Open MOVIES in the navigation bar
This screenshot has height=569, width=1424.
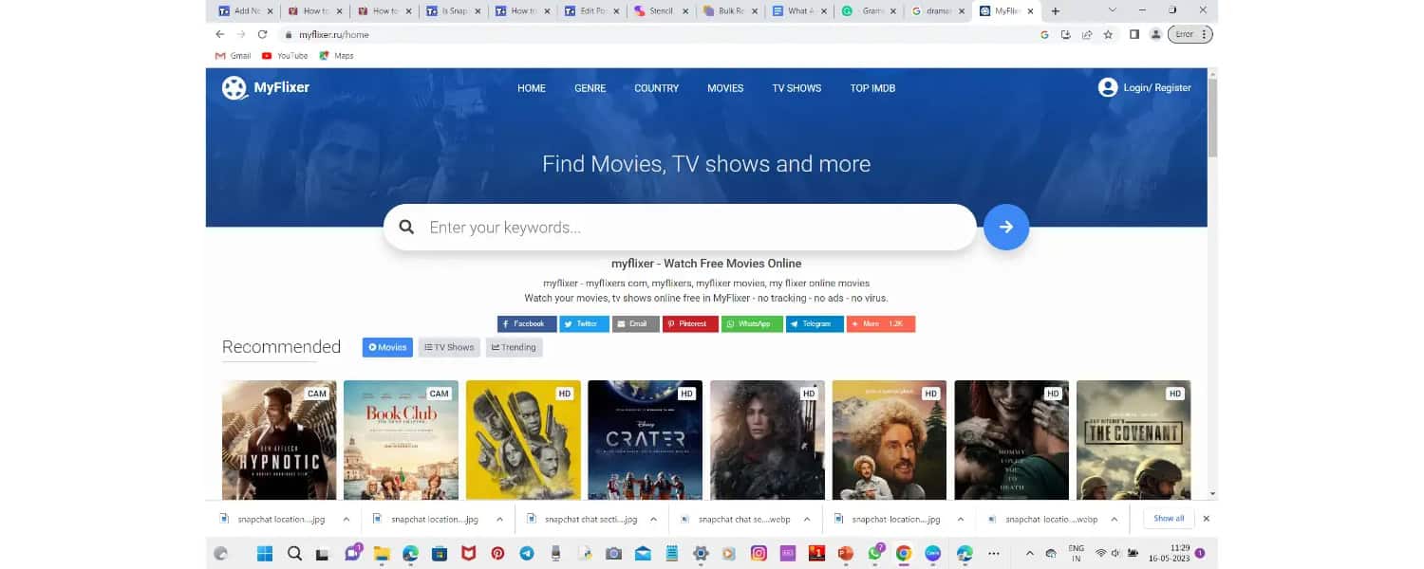(x=725, y=88)
